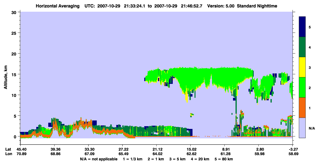The image size is (325, 166).
Task: Click the yellow colorbar segment labeled 3
Action: point(302,67)
